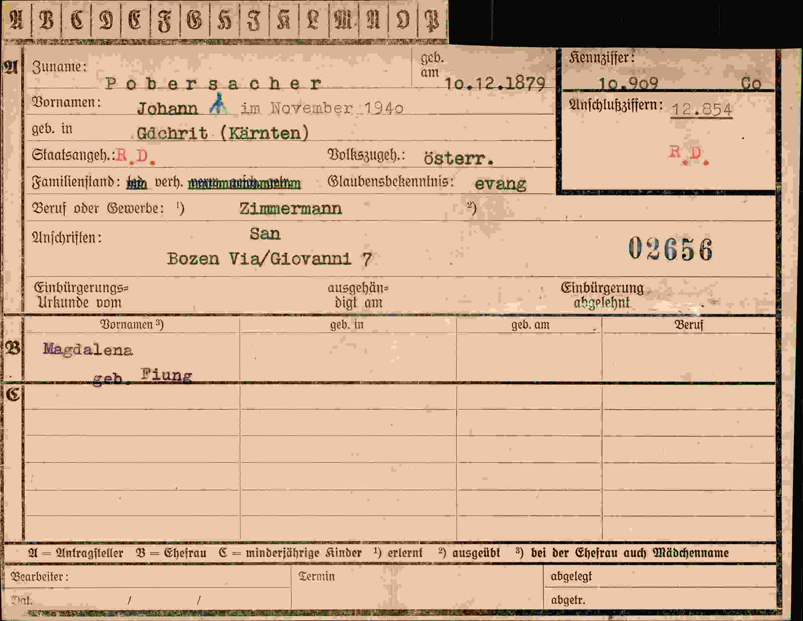The width and height of the screenshot is (803, 621).
Task: Click the blue handwritten mark after Johann
Action: (218, 103)
